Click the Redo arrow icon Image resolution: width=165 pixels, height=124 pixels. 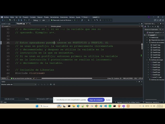(x=29, y=20)
